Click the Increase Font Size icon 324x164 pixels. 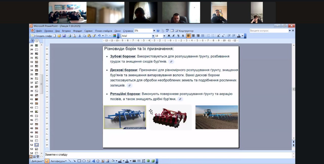click(218, 36)
